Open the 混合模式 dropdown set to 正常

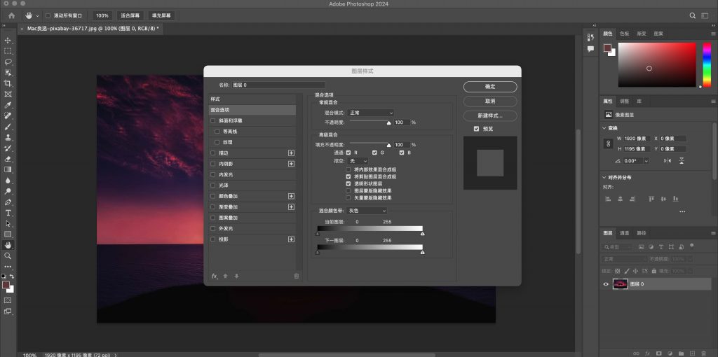pos(371,113)
